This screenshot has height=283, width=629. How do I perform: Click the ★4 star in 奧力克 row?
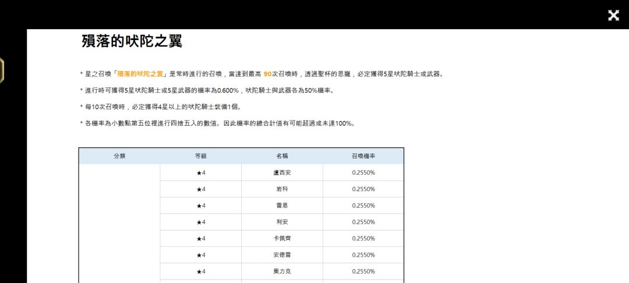[201, 271]
